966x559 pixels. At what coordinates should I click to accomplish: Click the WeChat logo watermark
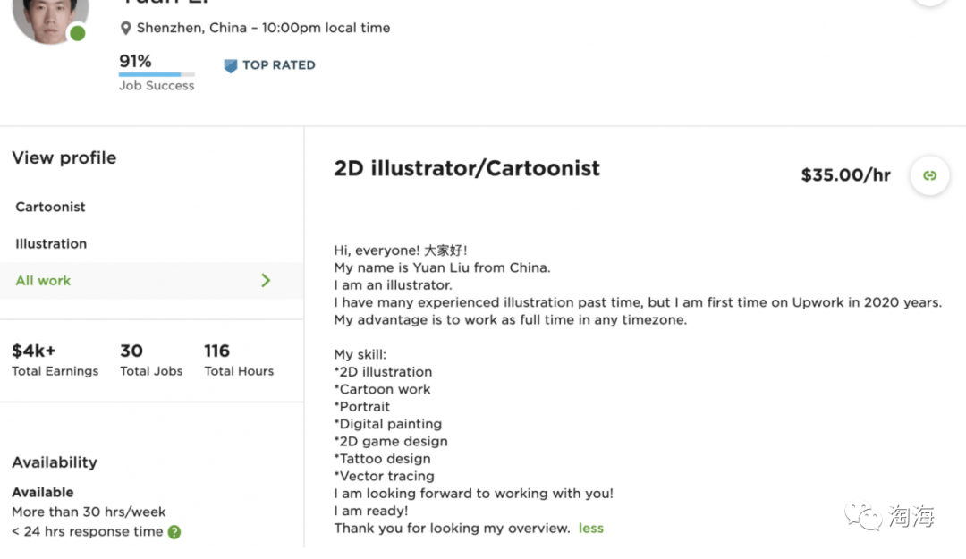[x=862, y=516]
